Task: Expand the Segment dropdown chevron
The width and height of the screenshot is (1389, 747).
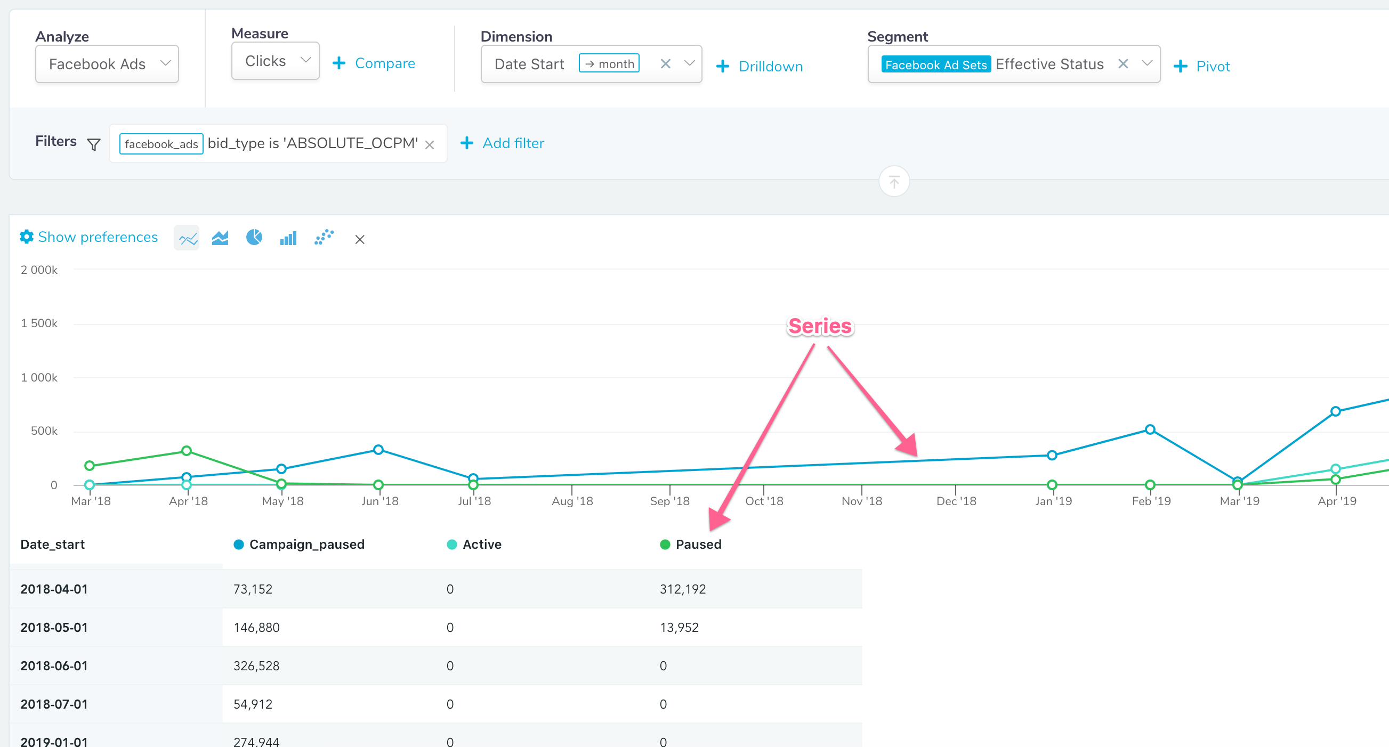Action: [x=1148, y=63]
